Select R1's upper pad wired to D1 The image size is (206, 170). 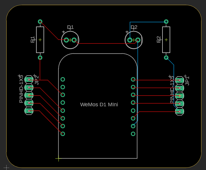[x=40, y=21]
